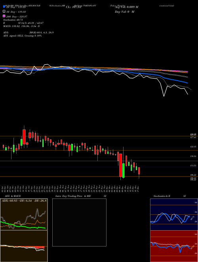The height and width of the screenshot is (262, 198).
Task: Click the white 50 Day legend swatch
Action: pyautogui.click(x=4, y=12)
